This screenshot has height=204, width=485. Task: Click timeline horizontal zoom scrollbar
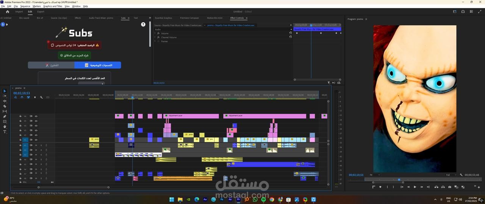(x=73, y=187)
